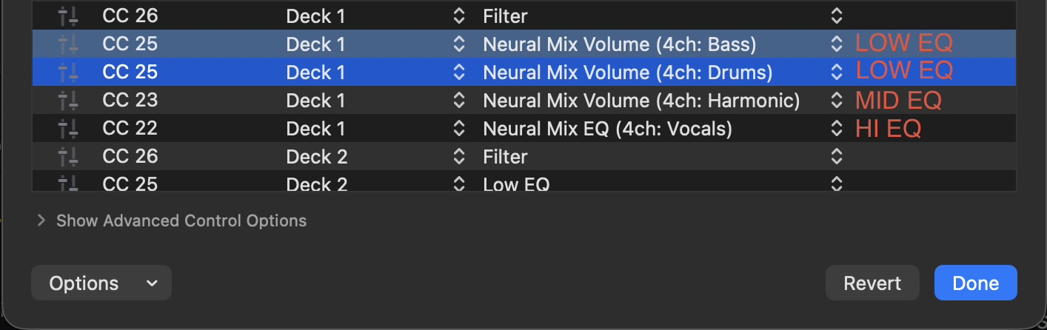Click fader icon on CC 26 Deck 2 row

[x=67, y=157]
